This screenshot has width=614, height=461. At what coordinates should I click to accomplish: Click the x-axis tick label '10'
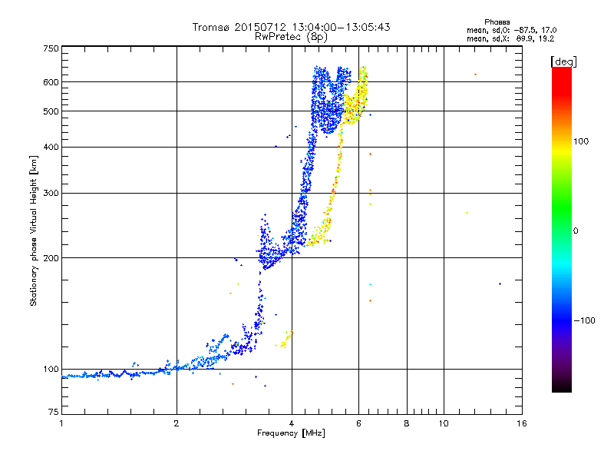(x=444, y=423)
